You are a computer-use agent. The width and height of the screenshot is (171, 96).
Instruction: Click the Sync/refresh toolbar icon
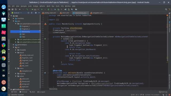[x=16, y=10]
